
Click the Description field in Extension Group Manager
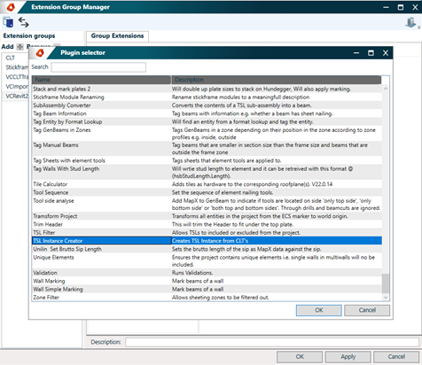point(272,342)
